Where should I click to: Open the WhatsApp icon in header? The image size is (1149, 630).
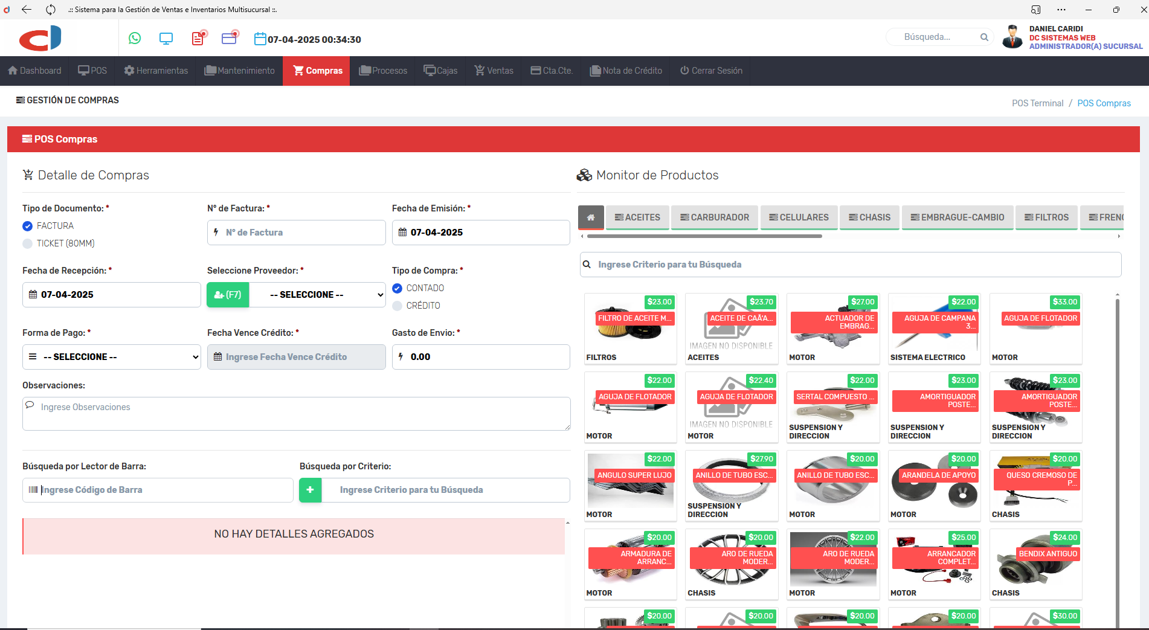[x=135, y=39]
